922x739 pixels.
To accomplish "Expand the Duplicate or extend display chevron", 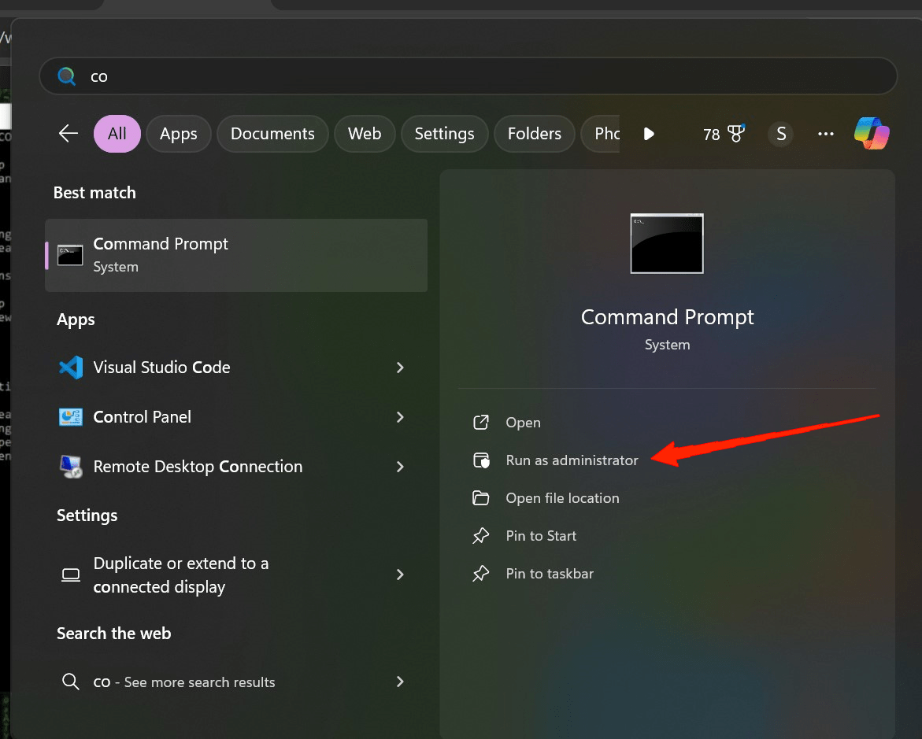I will pos(400,575).
